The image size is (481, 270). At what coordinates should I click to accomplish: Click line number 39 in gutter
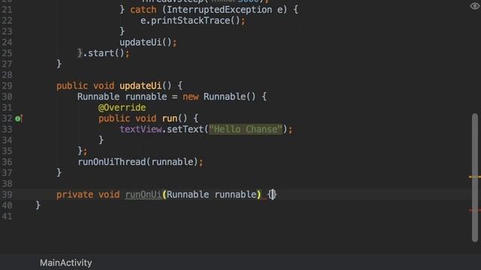tap(7, 195)
